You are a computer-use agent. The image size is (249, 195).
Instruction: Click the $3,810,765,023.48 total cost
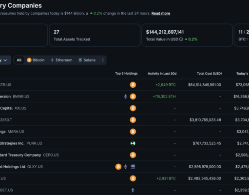[x=205, y=120]
